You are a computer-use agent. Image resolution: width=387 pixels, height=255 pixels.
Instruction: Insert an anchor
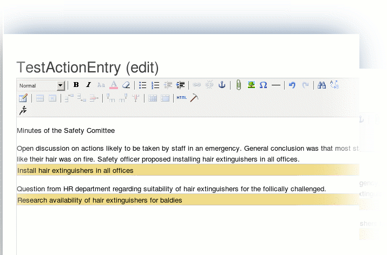tap(222, 85)
